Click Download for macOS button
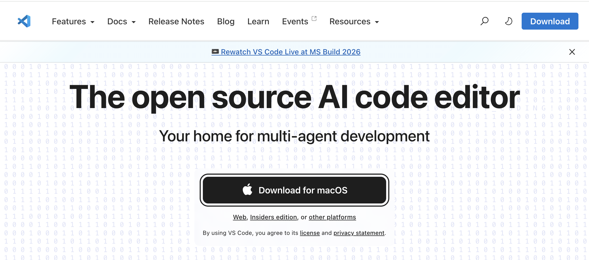The image size is (589, 260). coord(294,190)
